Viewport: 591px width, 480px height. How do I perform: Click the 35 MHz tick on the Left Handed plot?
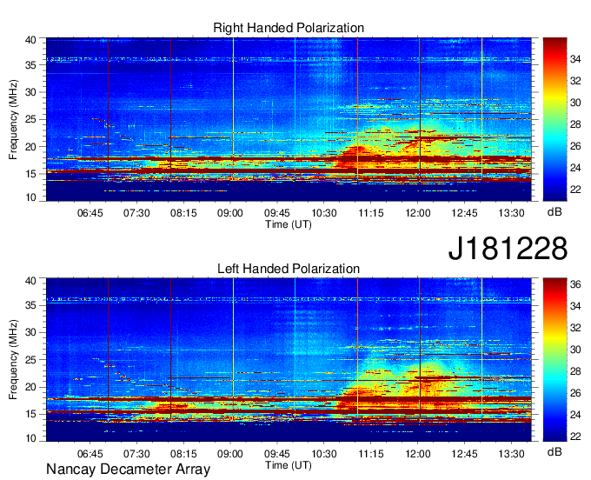[x=31, y=305]
